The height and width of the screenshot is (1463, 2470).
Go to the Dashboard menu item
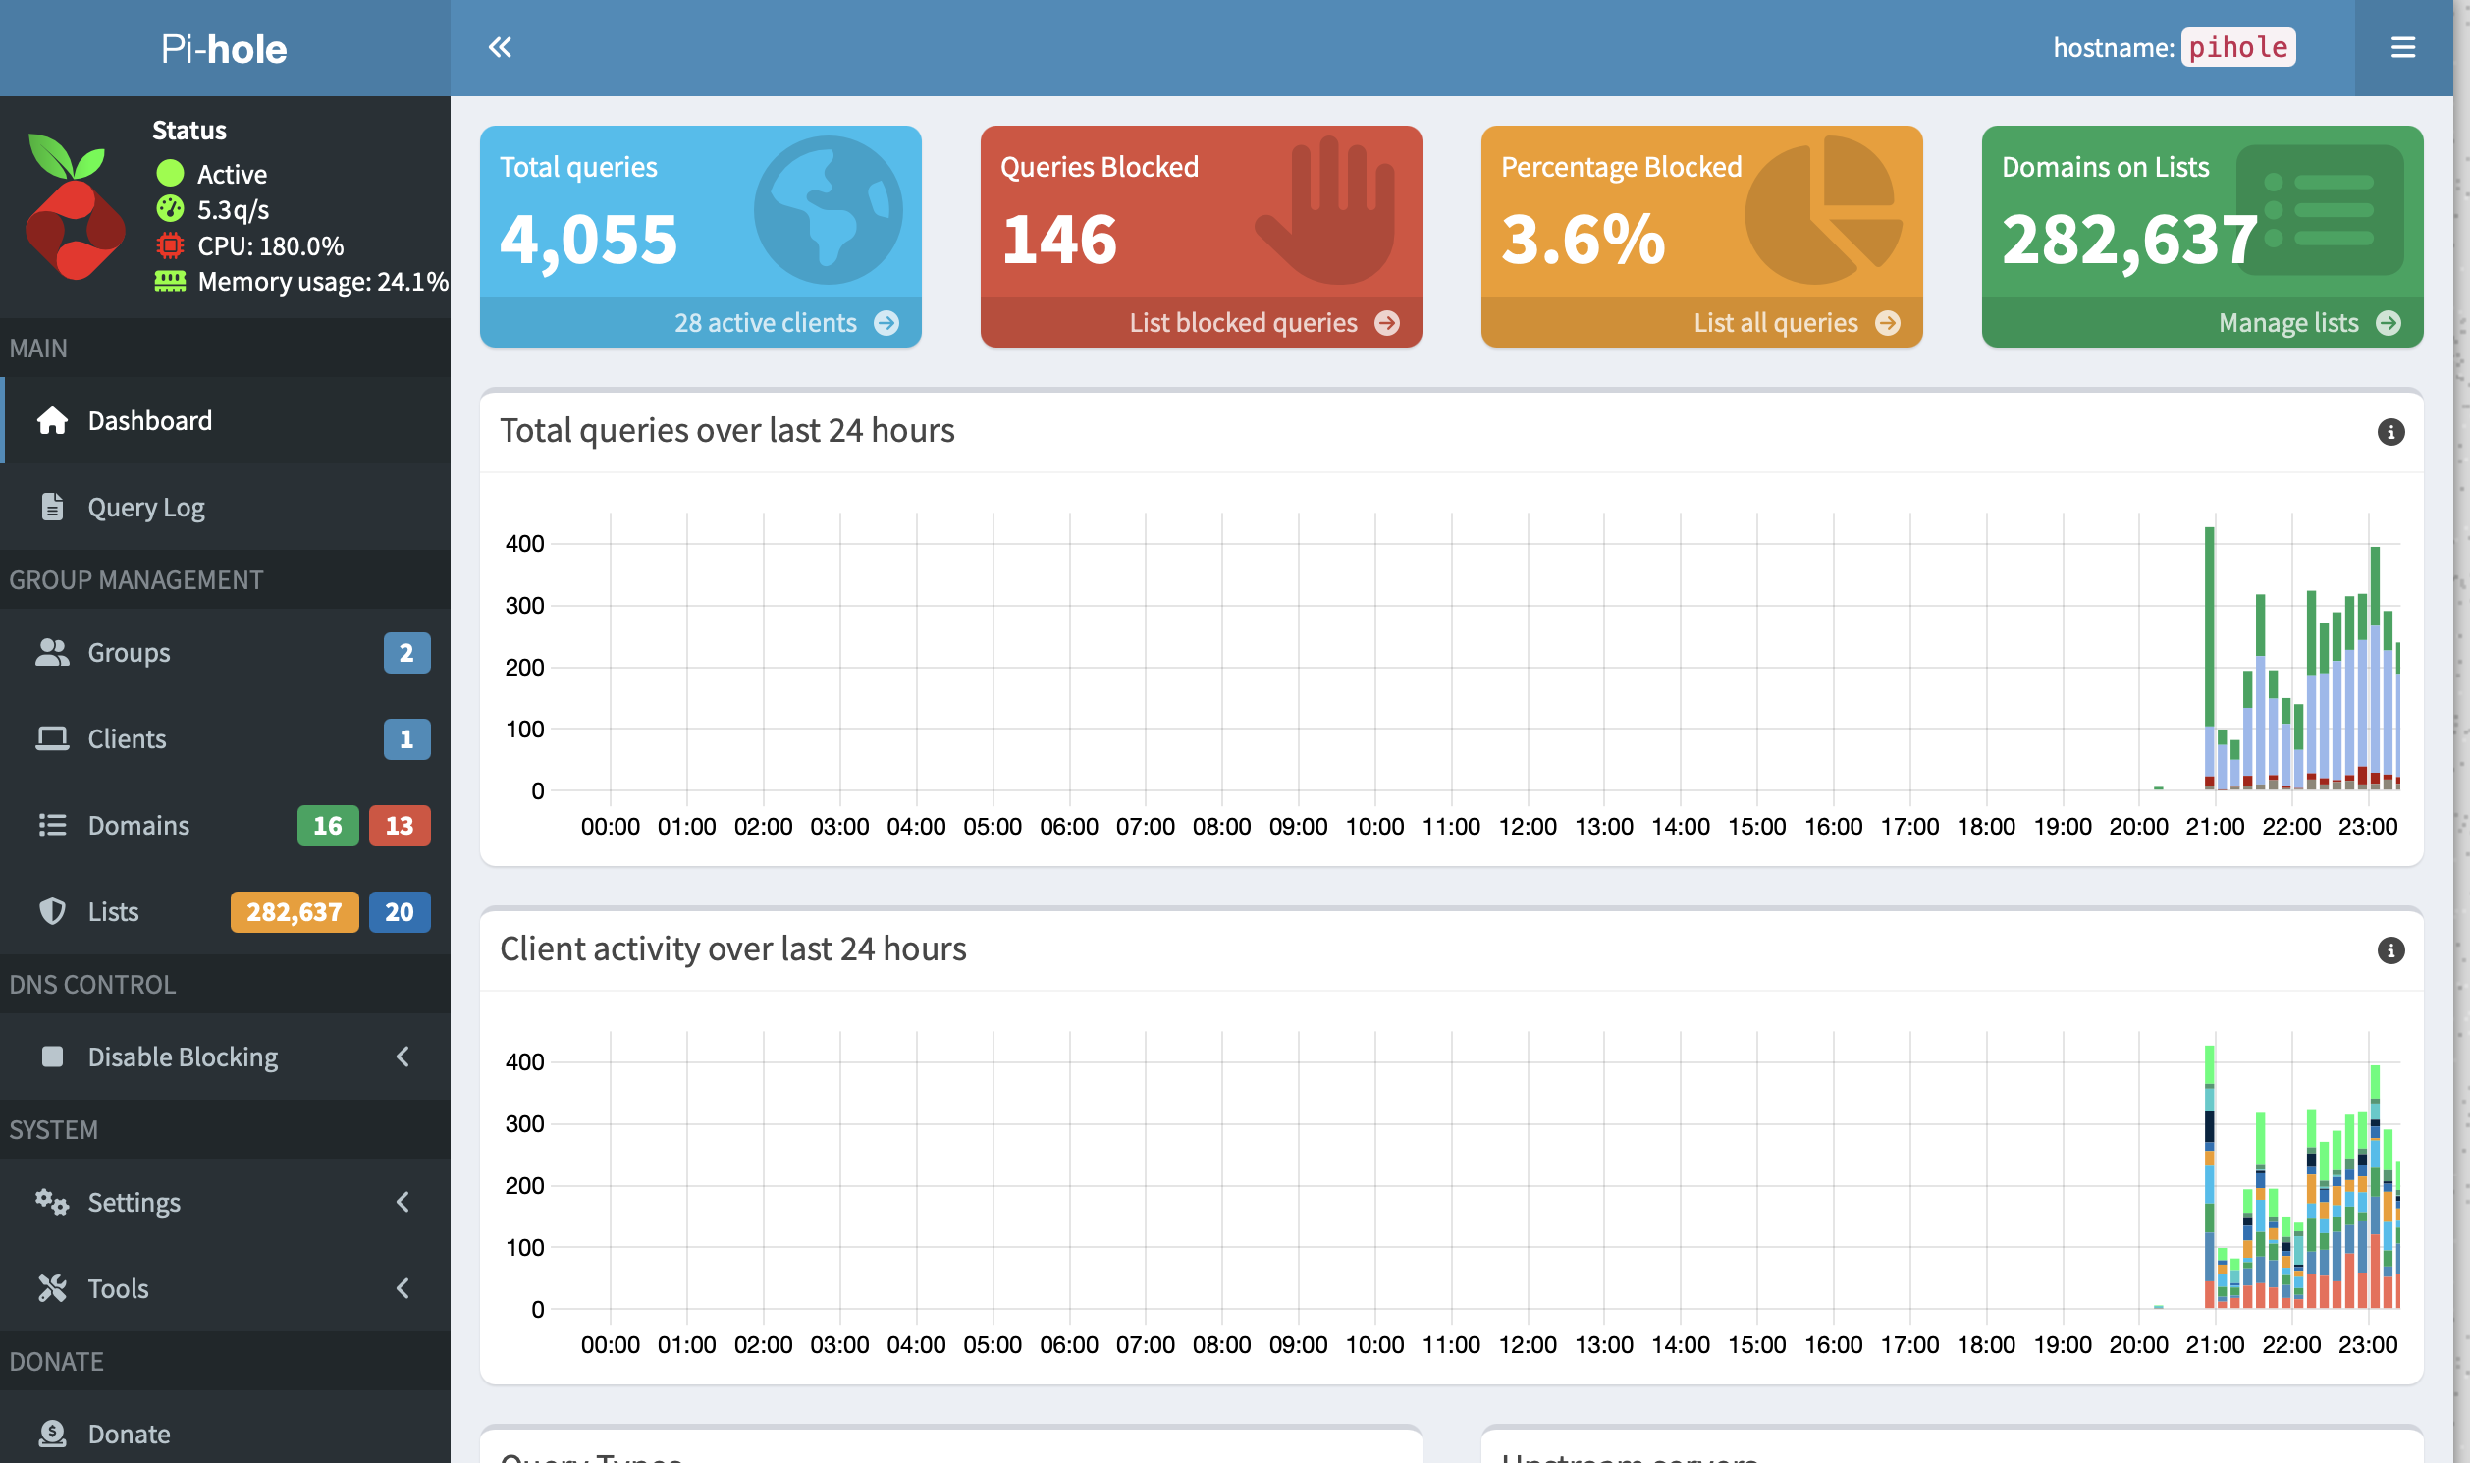(x=150, y=421)
